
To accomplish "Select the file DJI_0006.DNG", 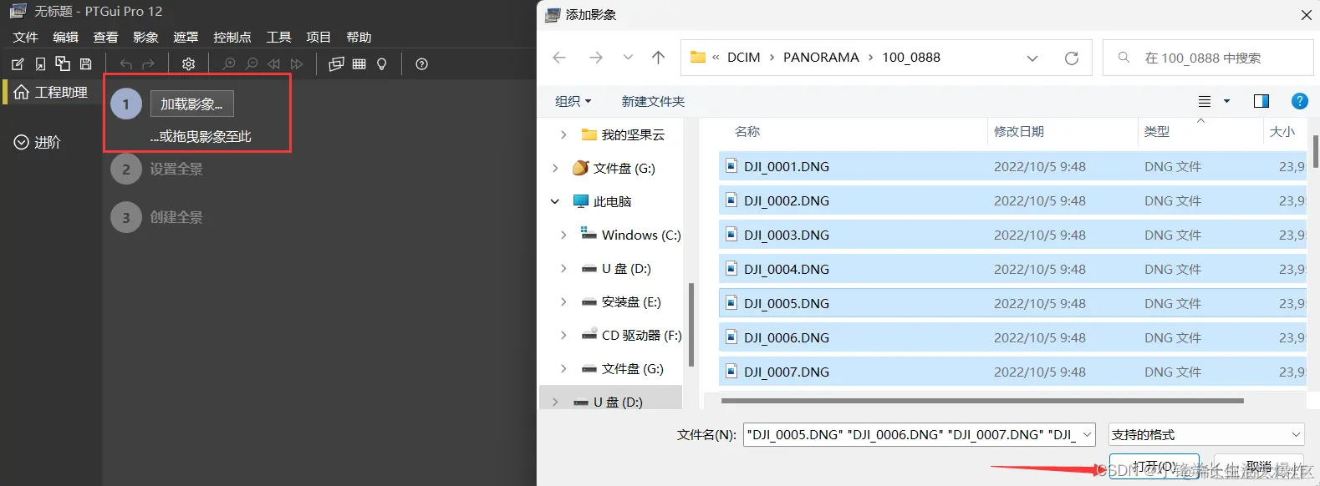I will click(x=1012, y=338).
